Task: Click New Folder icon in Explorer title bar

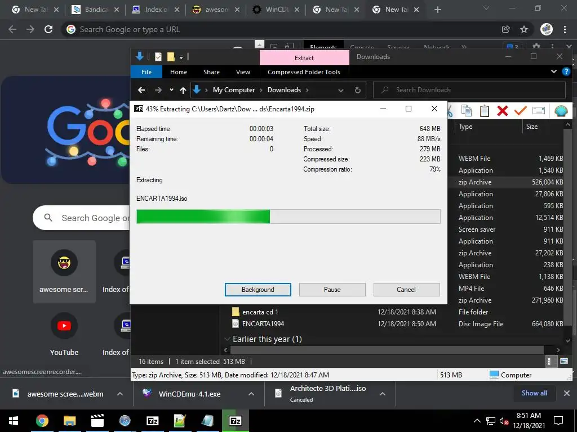Action: click(171, 57)
